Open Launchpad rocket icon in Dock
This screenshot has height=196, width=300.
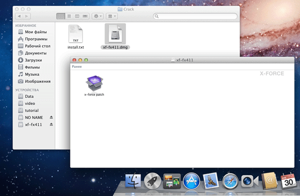point(152,181)
